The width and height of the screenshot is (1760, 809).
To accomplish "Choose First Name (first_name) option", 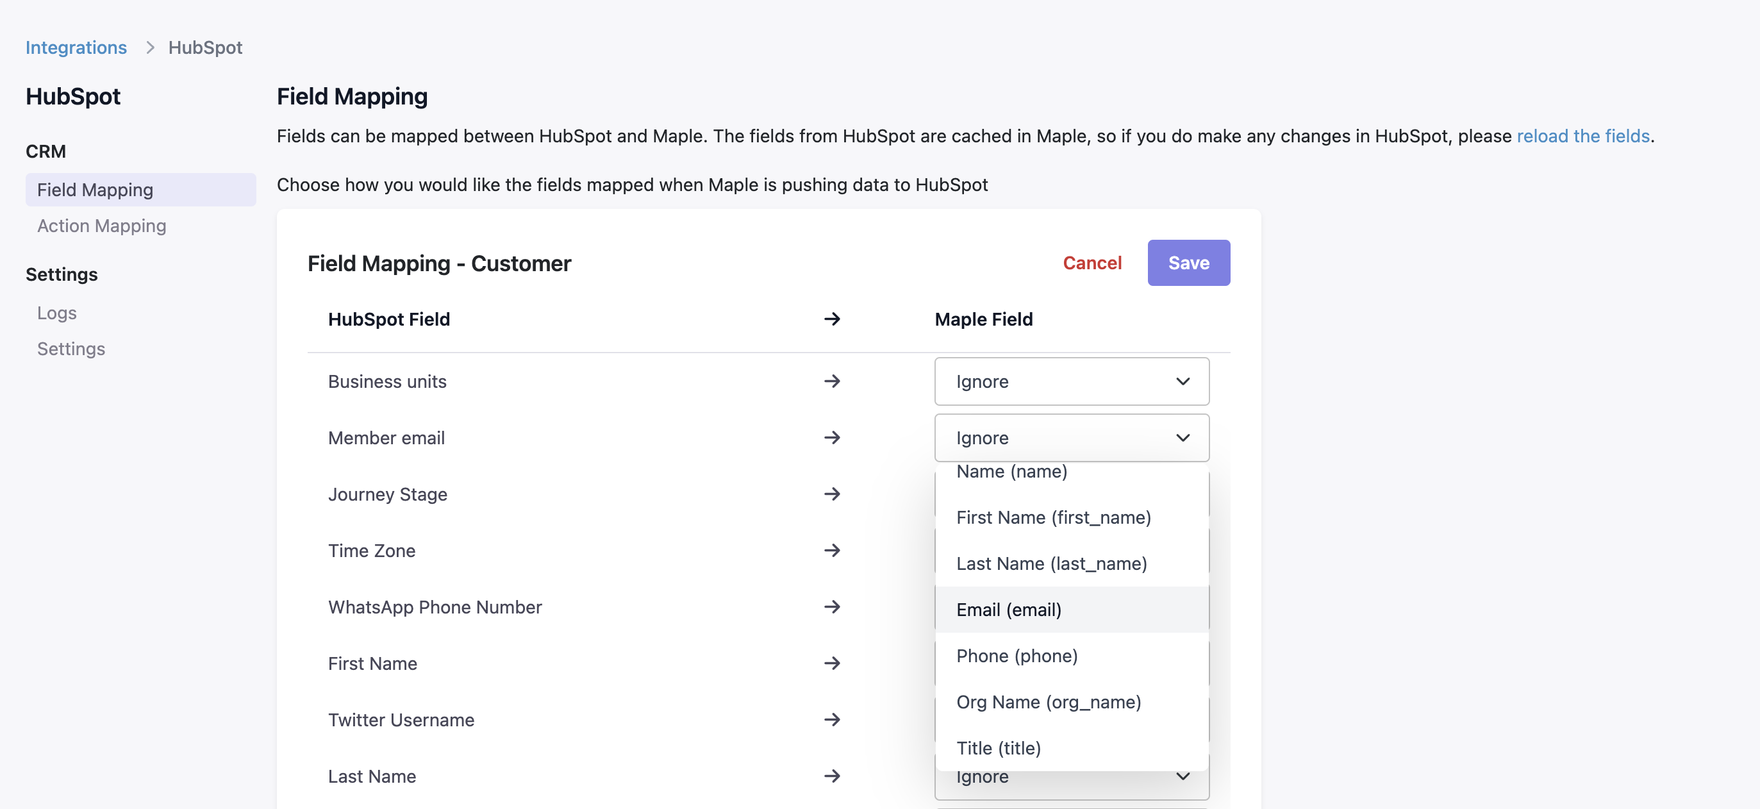I will (1053, 517).
